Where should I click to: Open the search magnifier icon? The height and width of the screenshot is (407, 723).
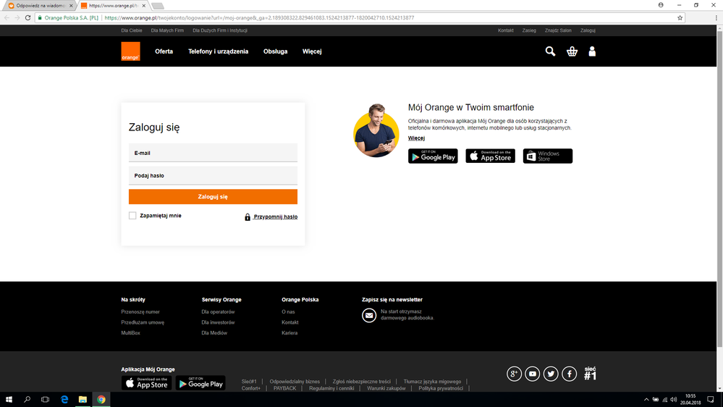click(550, 51)
